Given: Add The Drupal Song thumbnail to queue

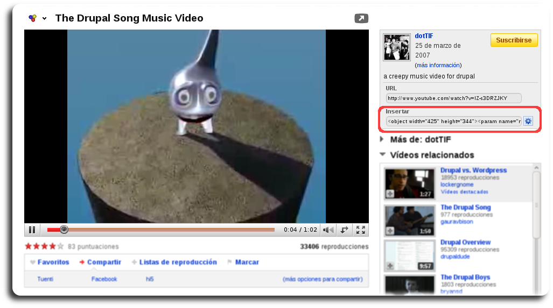Looking at the screenshot, I should (390, 231).
